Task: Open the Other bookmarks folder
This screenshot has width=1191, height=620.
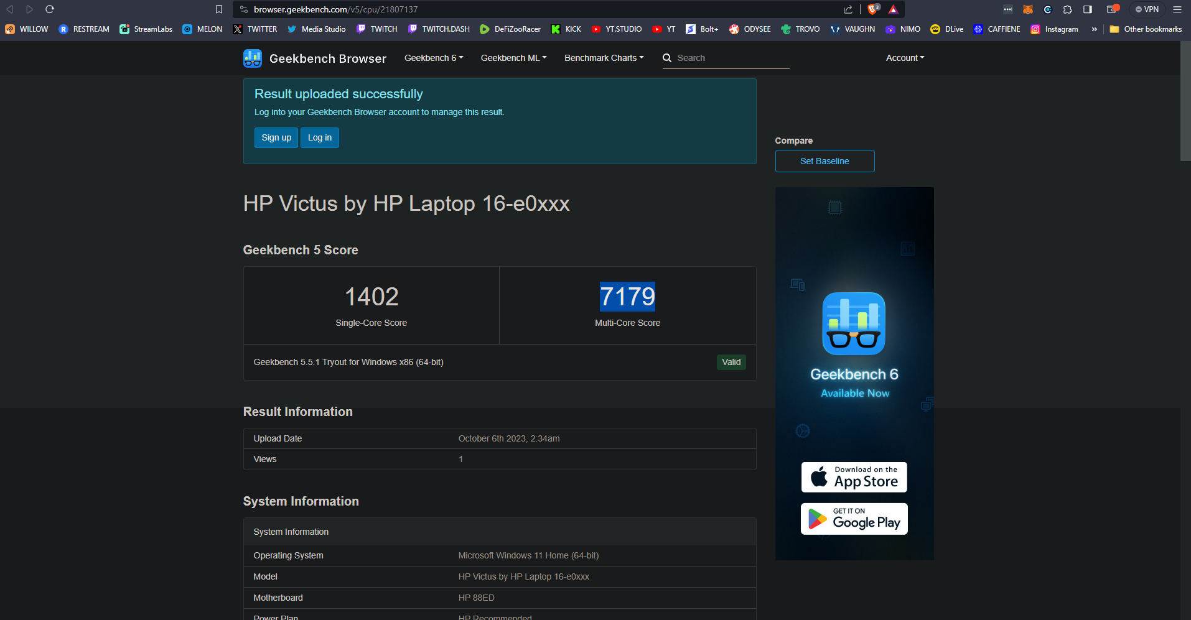Action: 1146,29
